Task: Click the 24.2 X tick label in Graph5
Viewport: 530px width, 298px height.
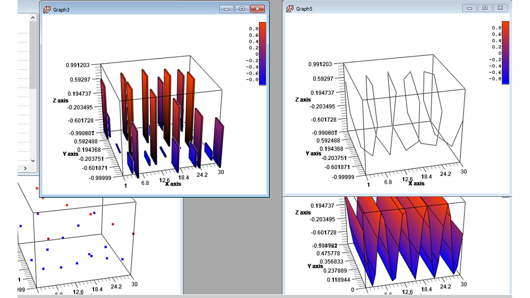Action: 445,174
